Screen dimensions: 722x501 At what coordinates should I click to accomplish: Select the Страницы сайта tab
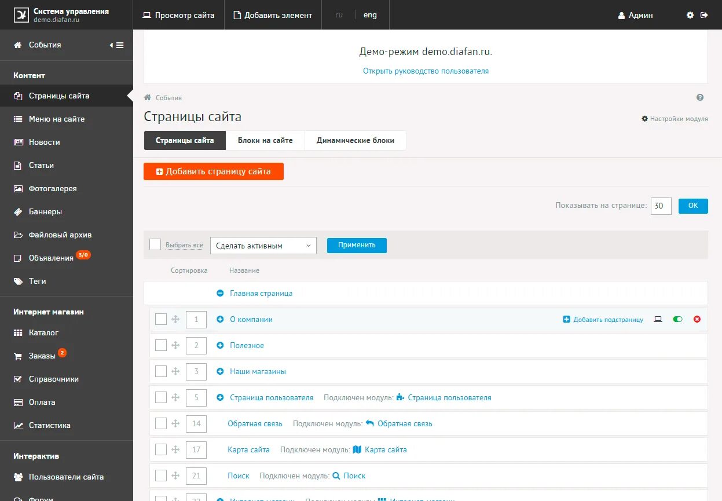(x=185, y=140)
